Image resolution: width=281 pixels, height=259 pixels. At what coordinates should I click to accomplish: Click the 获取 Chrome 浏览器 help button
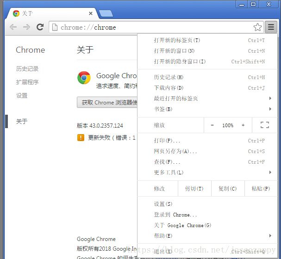click(107, 102)
